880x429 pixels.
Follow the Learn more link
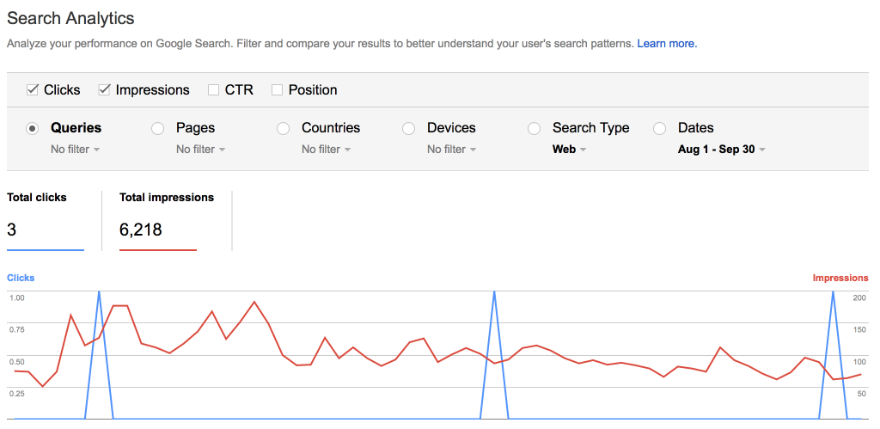click(x=667, y=43)
